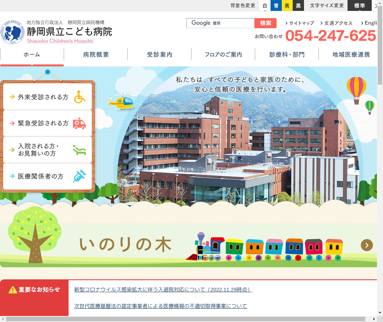The height and width of the screenshot is (322, 383).
Task: Open the 受診案内 menu tab
Action: [160, 55]
